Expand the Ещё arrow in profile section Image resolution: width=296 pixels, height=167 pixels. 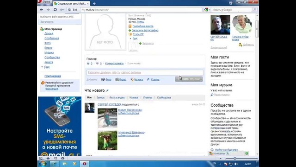130,39
